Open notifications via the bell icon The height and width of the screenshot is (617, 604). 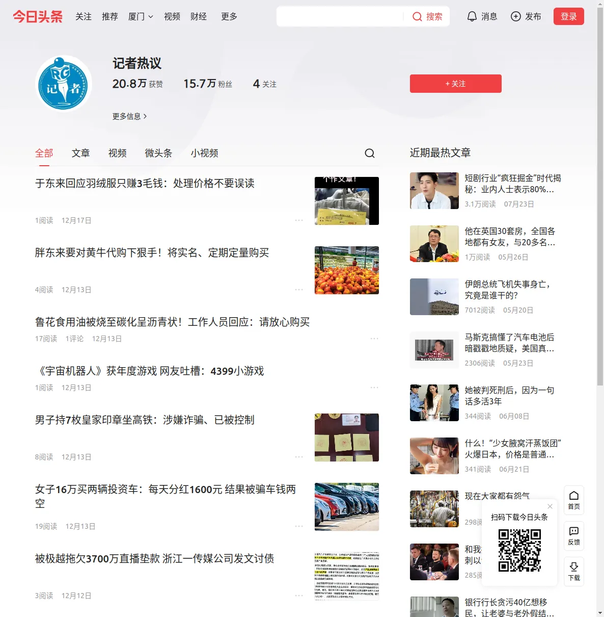click(472, 16)
